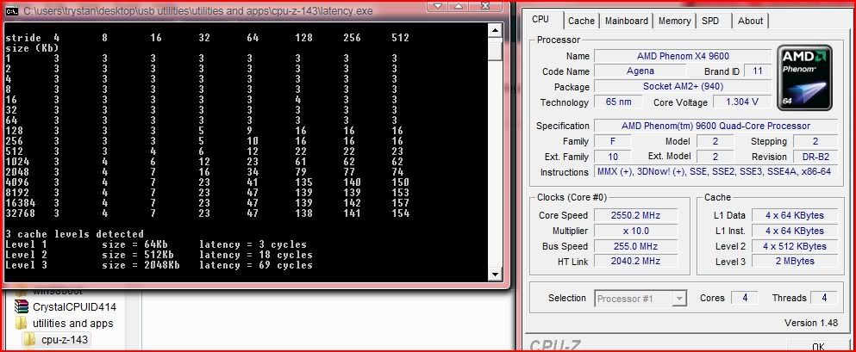This screenshot has width=856, height=352.
Task: Click the processor Name field
Action: click(x=681, y=56)
